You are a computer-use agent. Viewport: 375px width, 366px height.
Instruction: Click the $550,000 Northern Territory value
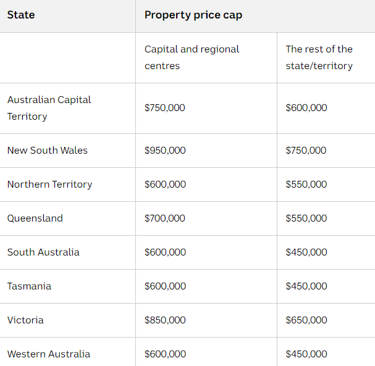306,185
